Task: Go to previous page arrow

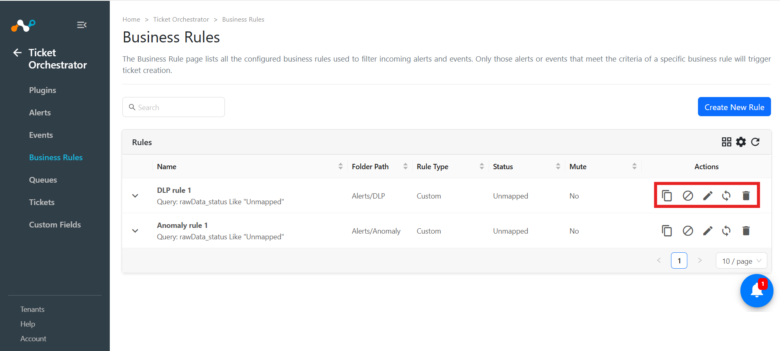Action: pyautogui.click(x=659, y=260)
